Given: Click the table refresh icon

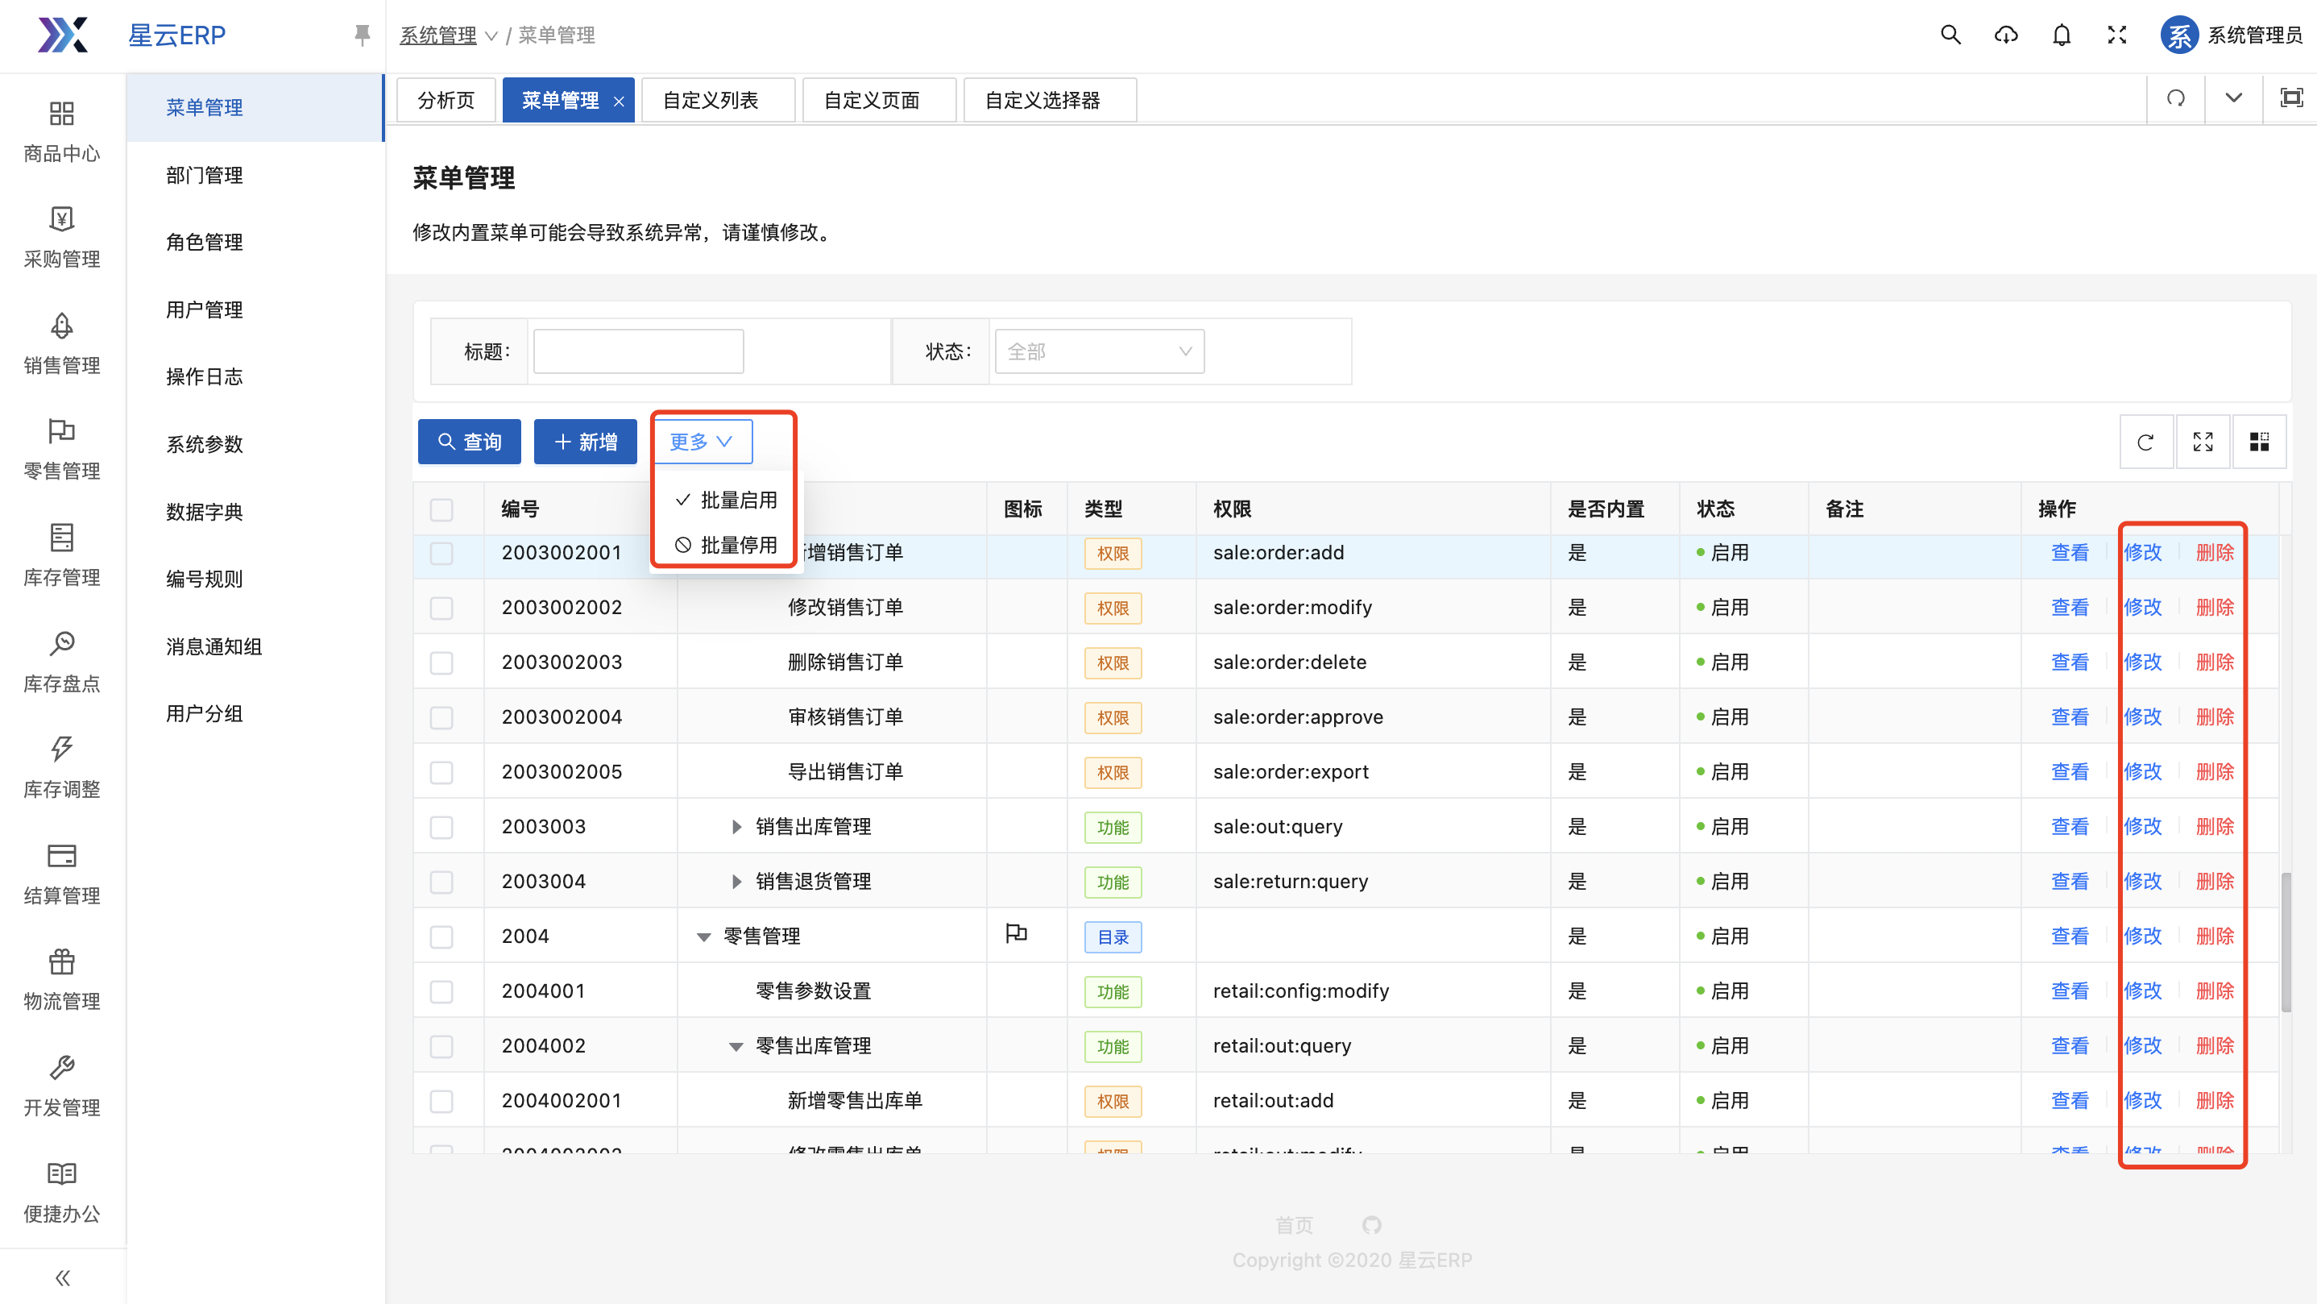Looking at the screenshot, I should tap(2145, 442).
